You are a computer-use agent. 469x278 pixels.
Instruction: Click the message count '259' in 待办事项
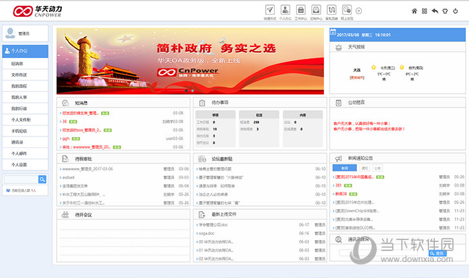[x=256, y=122]
